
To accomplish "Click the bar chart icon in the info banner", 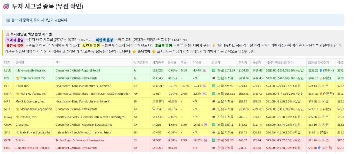I will tap(8, 20).
